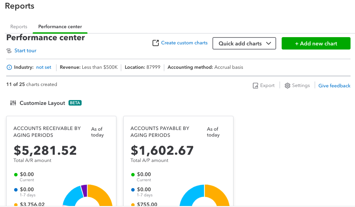Screen dimensions: 355x207
Task: Click the external-link icon beside Create custom charts
Action: [156, 43]
